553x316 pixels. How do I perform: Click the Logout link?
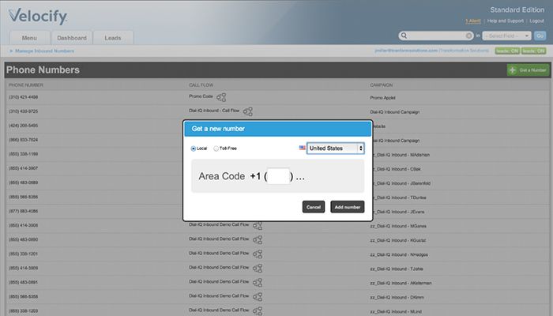[x=536, y=21]
